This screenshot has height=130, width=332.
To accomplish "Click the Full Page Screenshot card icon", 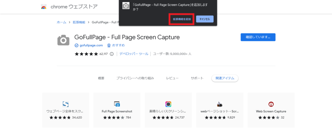I will point(117,104).
